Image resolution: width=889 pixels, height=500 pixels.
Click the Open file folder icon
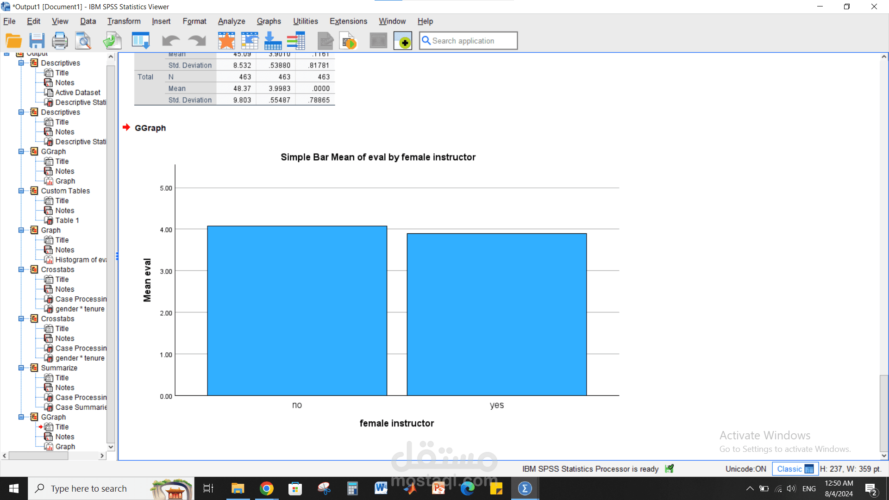13,41
